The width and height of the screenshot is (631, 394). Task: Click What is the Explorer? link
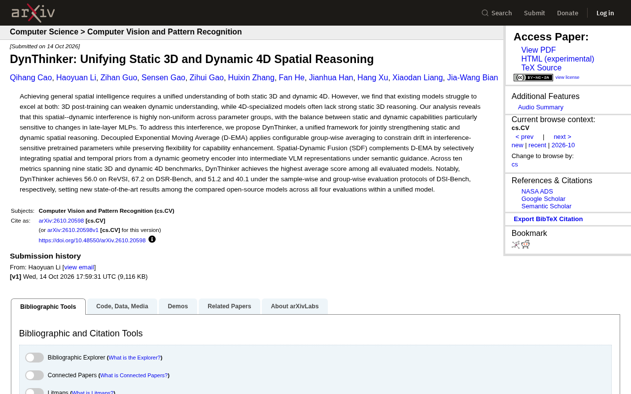click(135, 358)
